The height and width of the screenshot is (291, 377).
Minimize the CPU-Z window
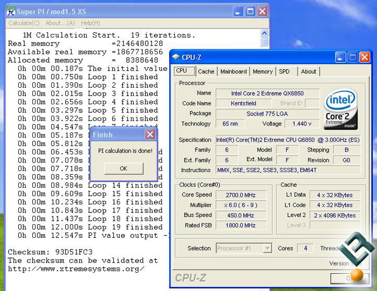(340, 58)
